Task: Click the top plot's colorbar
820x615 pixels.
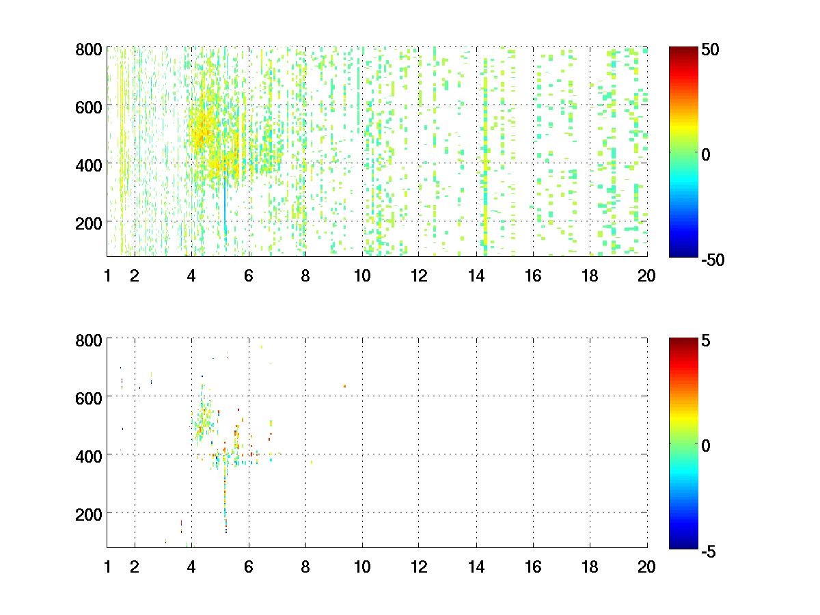Action: pyautogui.click(x=683, y=152)
